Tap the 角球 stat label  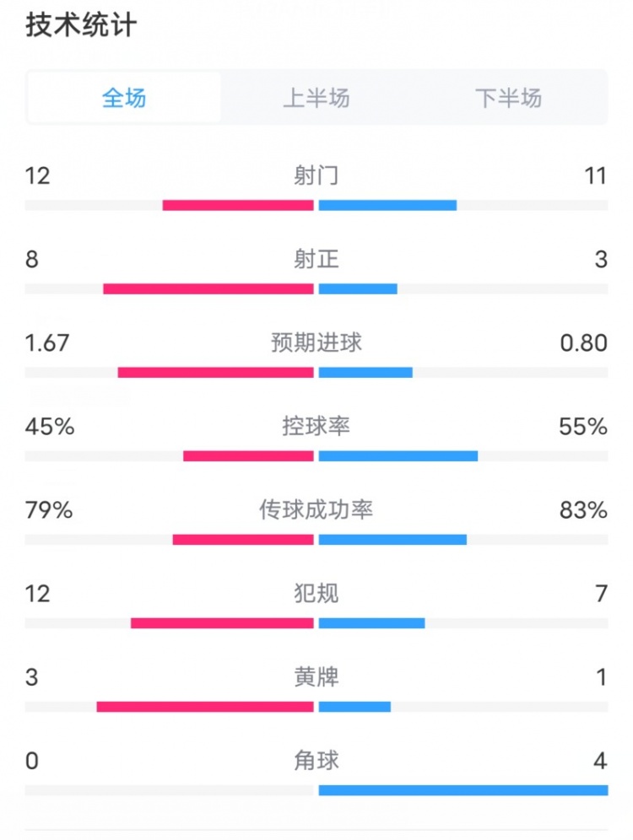point(316,760)
